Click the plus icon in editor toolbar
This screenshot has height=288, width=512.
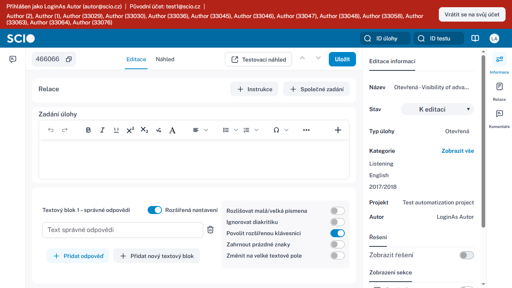pos(338,130)
